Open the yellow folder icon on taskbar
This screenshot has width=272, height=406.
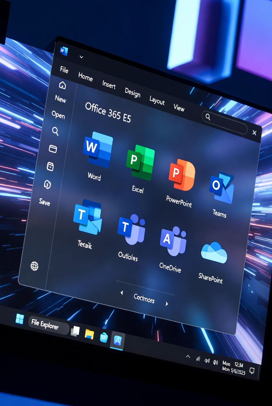[89, 334]
